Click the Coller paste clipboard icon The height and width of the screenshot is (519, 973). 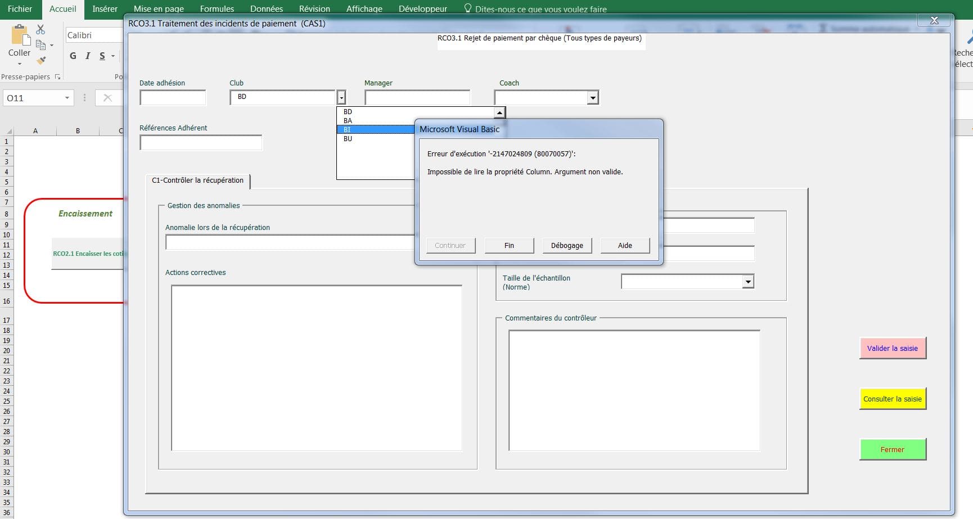point(20,35)
